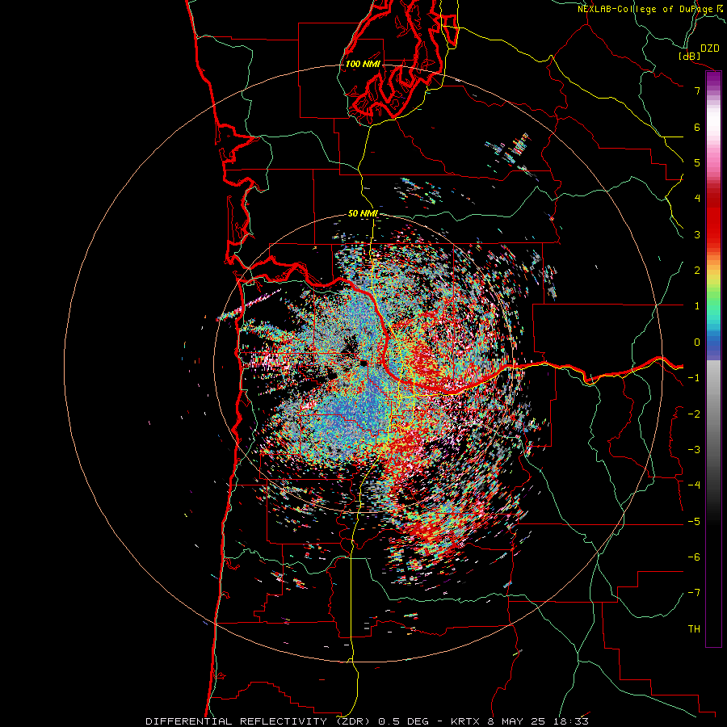Screen dimensions: 727x727
Task: Click the black radar site dot at center
Action: point(363,363)
